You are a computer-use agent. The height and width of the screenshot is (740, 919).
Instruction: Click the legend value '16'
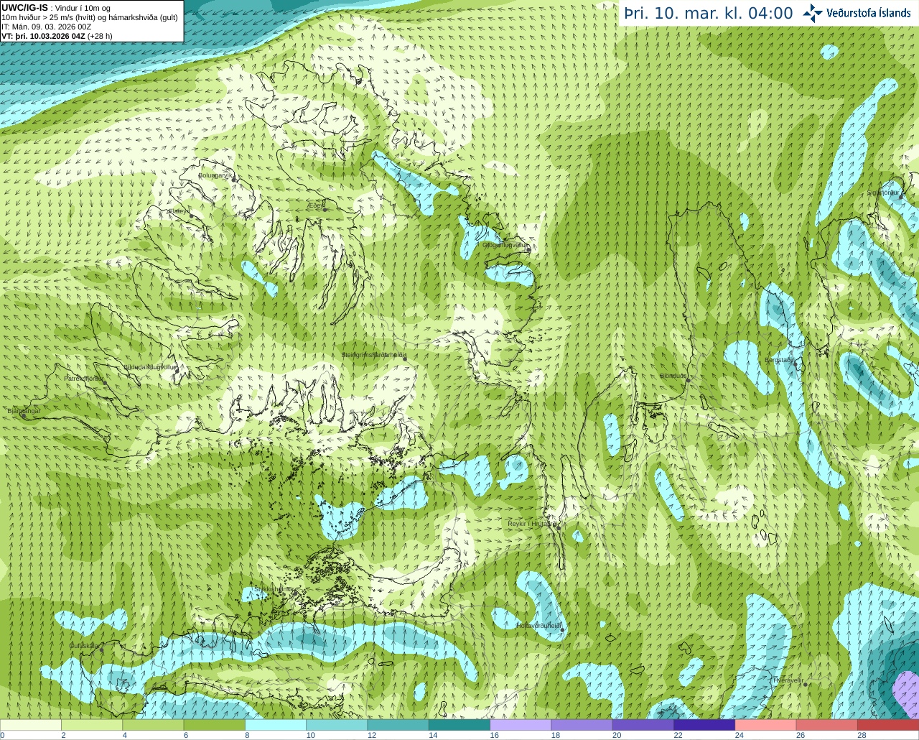click(x=495, y=735)
